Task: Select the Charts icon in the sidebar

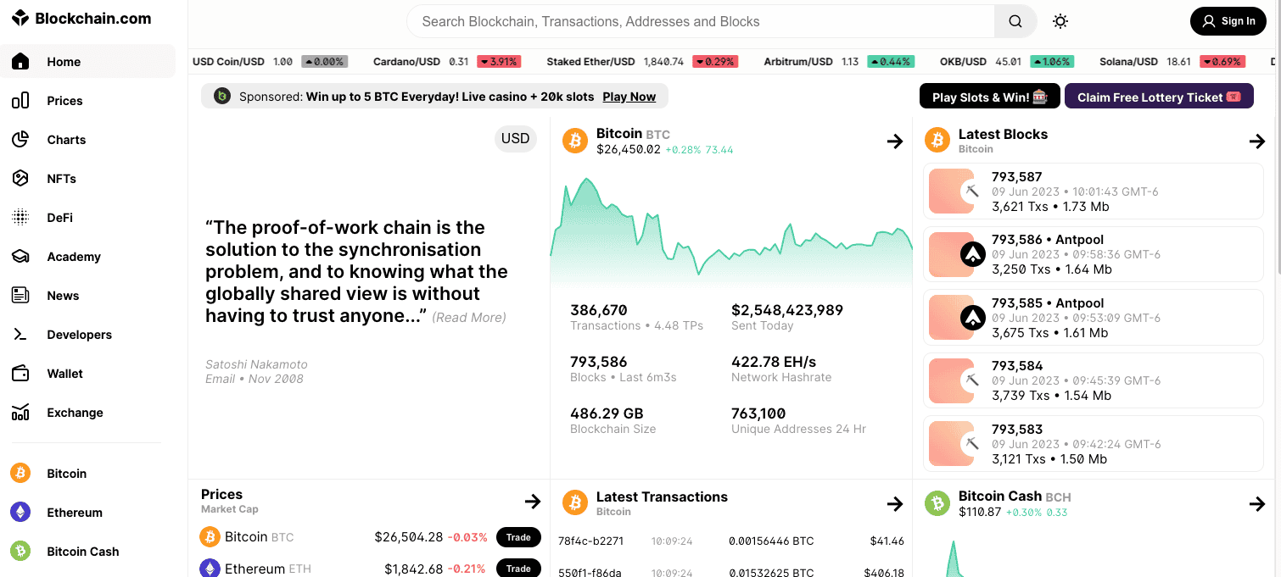Action: coord(20,139)
